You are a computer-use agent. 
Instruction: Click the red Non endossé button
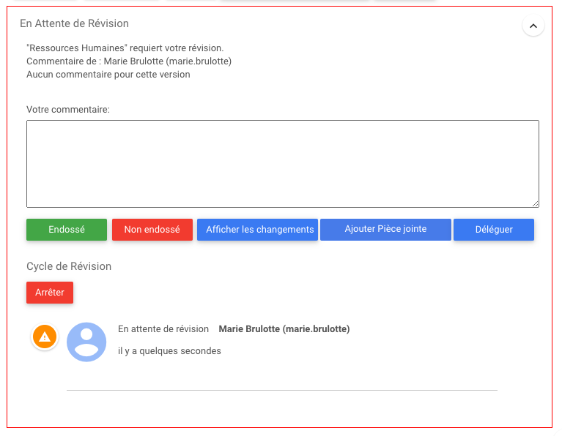[x=152, y=230]
